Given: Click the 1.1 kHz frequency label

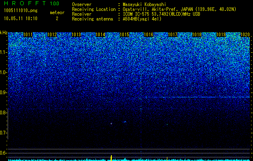Looking at the screenshot, I should [x=3, y=52].
